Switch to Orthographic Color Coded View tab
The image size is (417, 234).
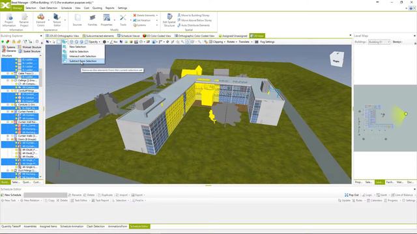(x=194, y=36)
